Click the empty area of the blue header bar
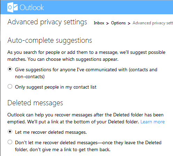 point(108,7)
